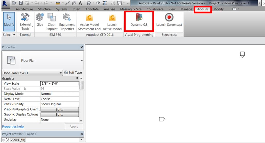The height and width of the screenshot is (143, 265).
Task: Click the Edit Type button
Action: coord(73,73)
